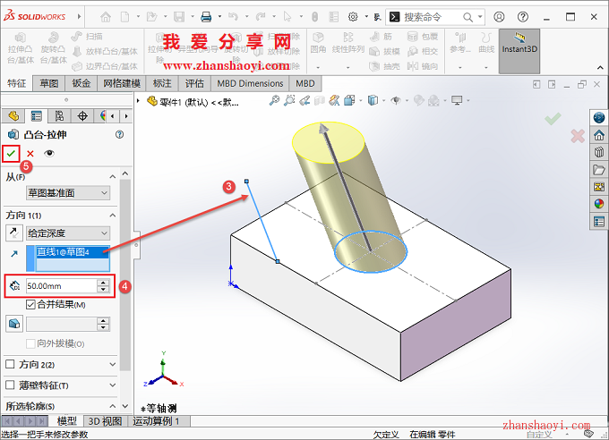Collapse the 方向 1 section

[x=113, y=216]
